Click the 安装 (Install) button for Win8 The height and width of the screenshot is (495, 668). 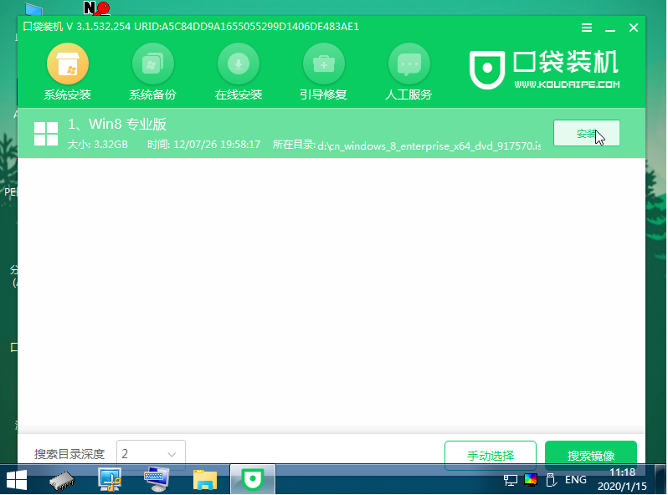pos(586,134)
